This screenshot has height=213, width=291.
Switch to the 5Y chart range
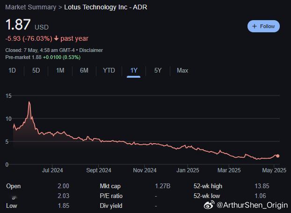158,71
